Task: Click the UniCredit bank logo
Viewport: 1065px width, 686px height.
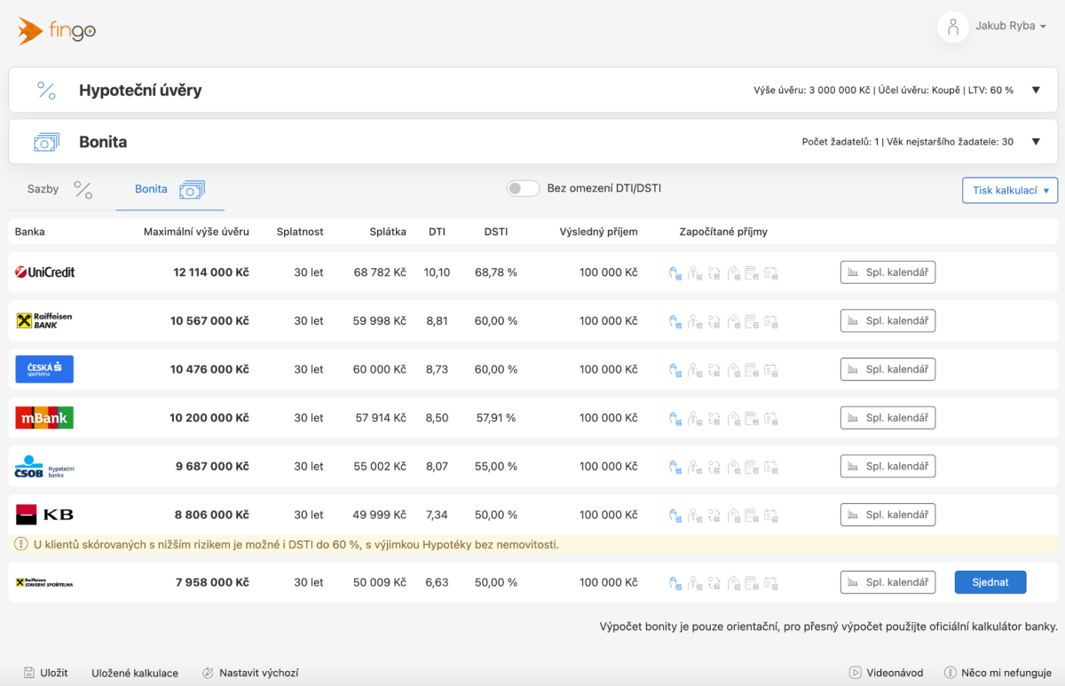Action: click(45, 272)
